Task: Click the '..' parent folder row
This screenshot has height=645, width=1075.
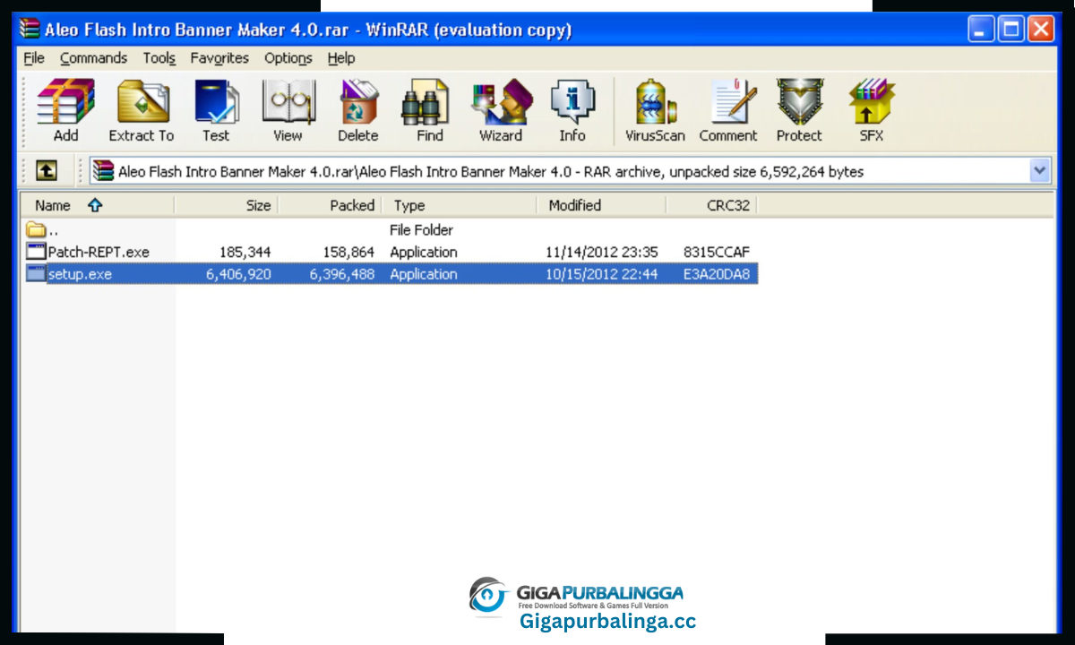Action: (x=390, y=230)
